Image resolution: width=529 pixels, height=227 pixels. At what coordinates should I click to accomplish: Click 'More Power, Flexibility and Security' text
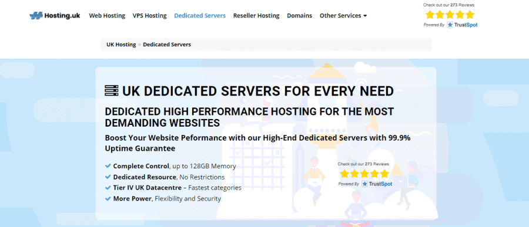[167, 198]
